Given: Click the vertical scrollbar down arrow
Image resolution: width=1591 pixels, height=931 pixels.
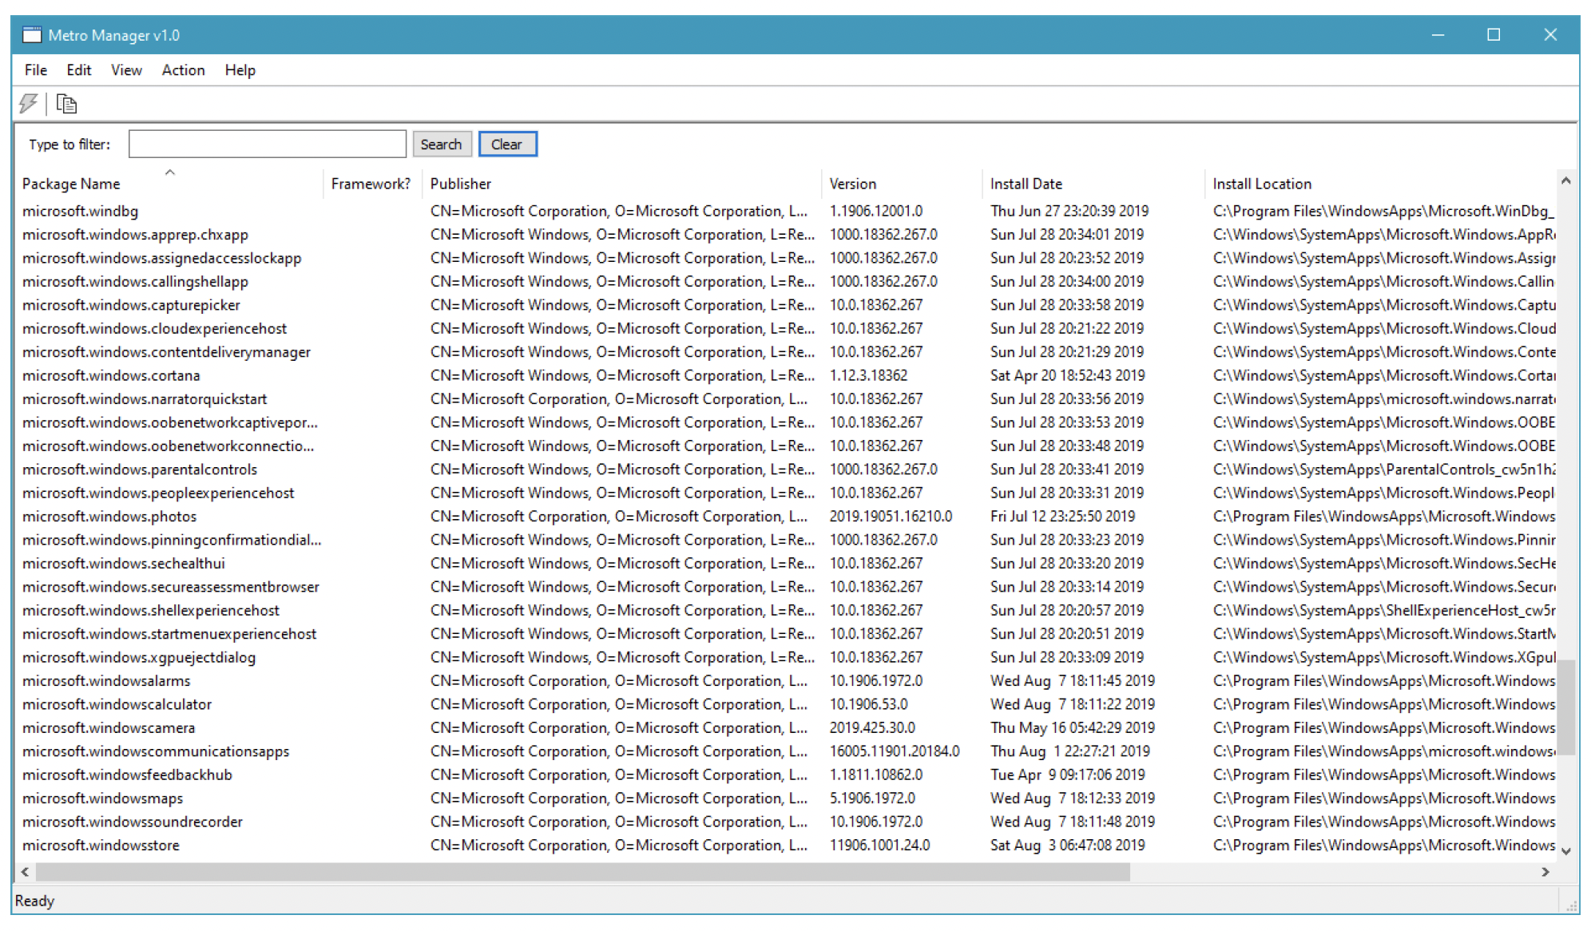Looking at the screenshot, I should point(1565,851).
